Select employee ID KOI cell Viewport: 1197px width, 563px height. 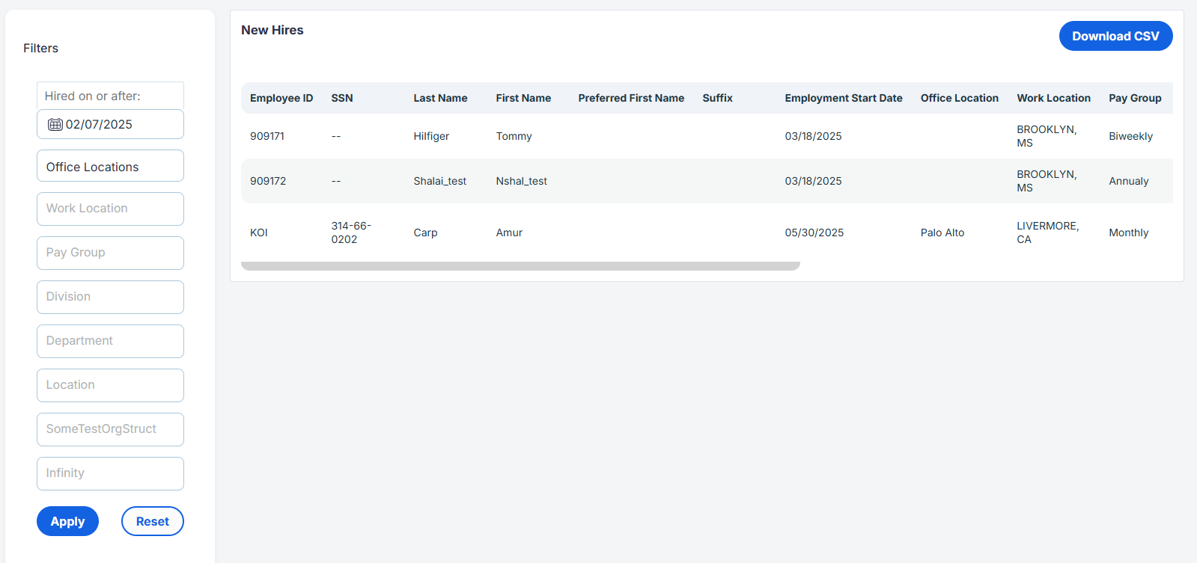click(259, 233)
